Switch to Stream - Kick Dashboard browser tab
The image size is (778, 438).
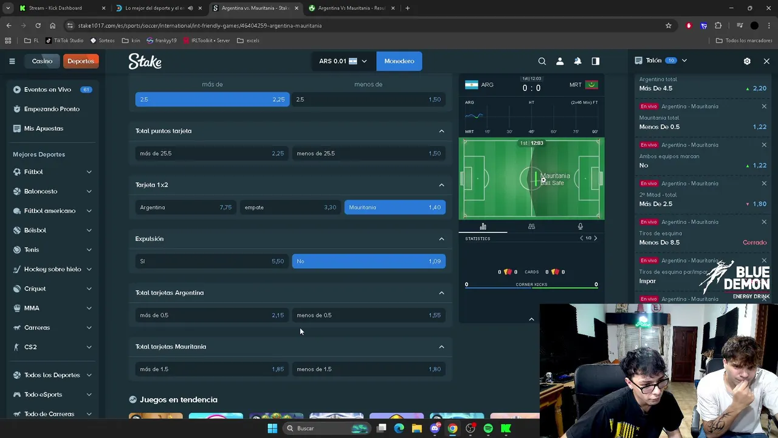pos(61,8)
